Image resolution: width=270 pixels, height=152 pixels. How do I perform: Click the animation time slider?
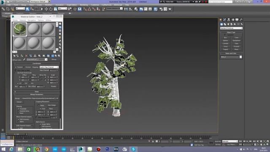(16, 134)
